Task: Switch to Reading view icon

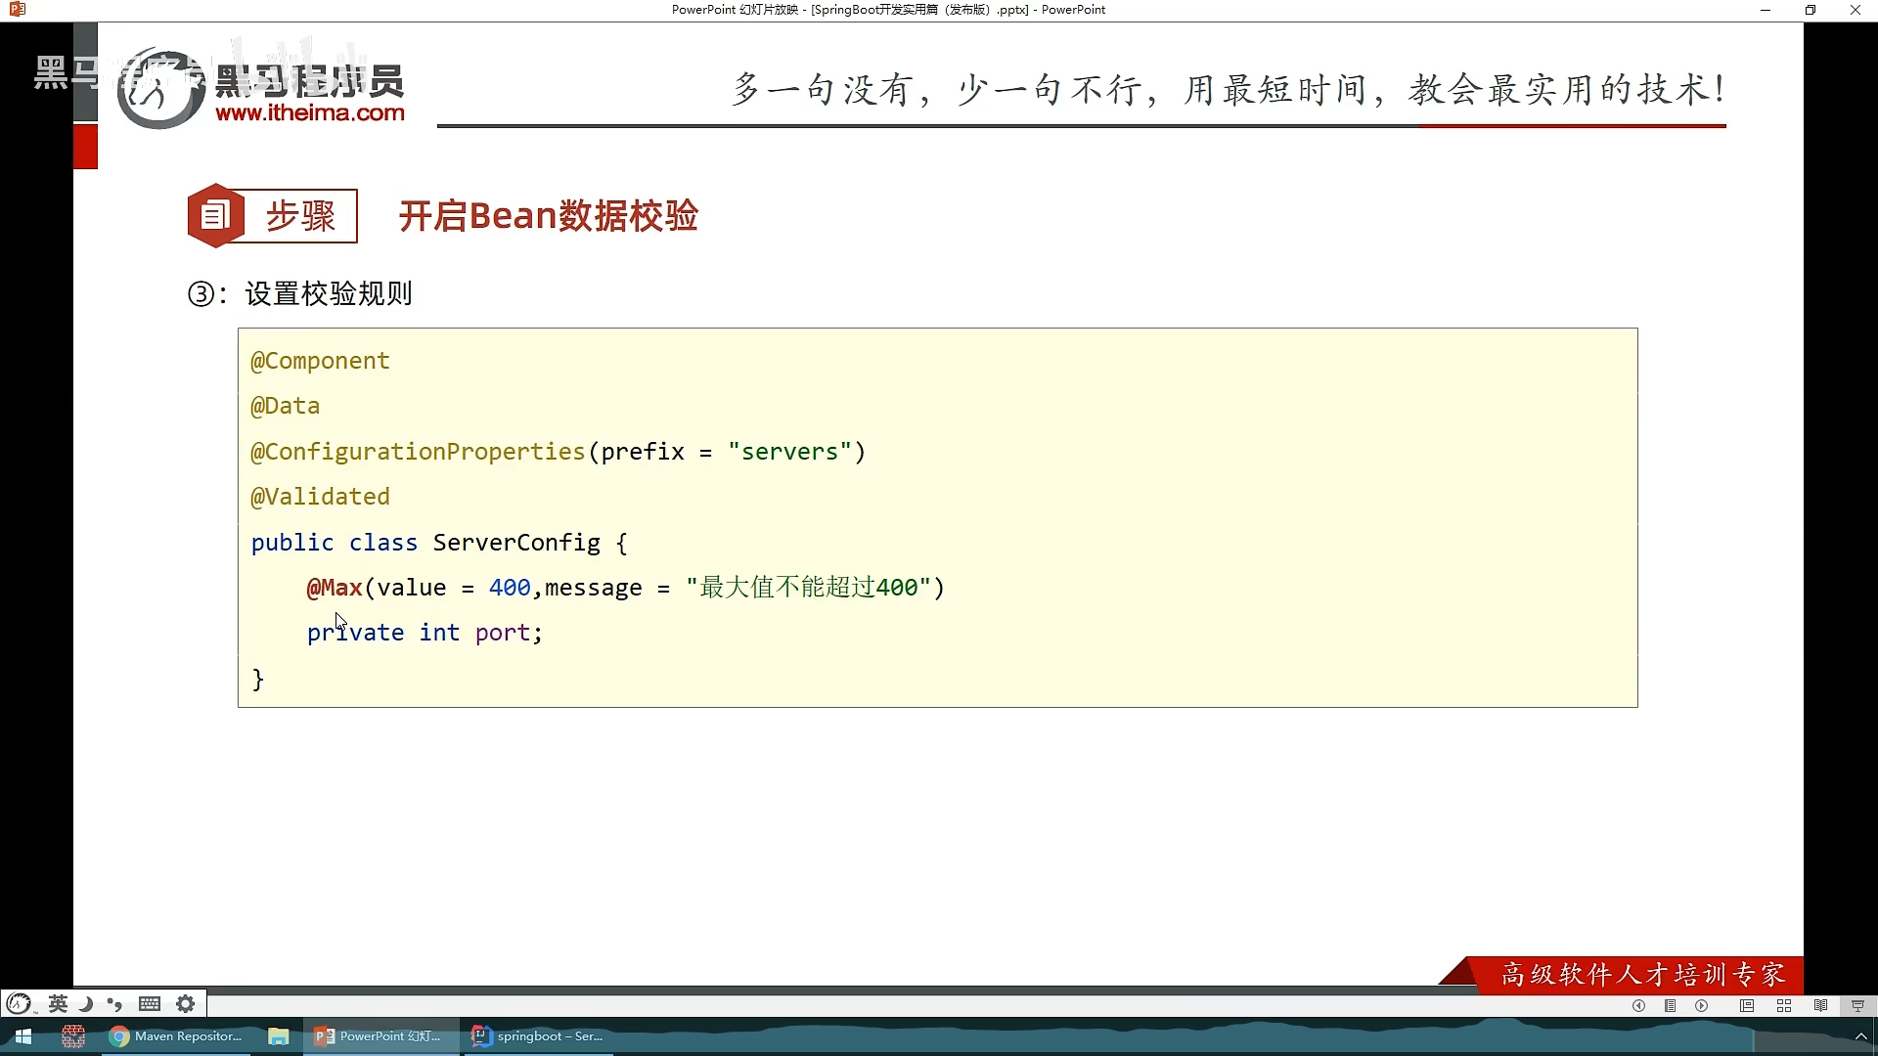Action: coord(1820,1005)
